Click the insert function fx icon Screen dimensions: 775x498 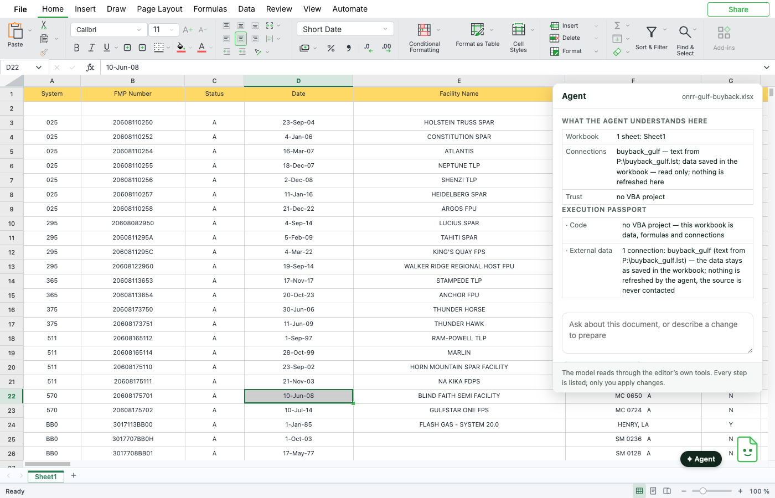[90, 68]
